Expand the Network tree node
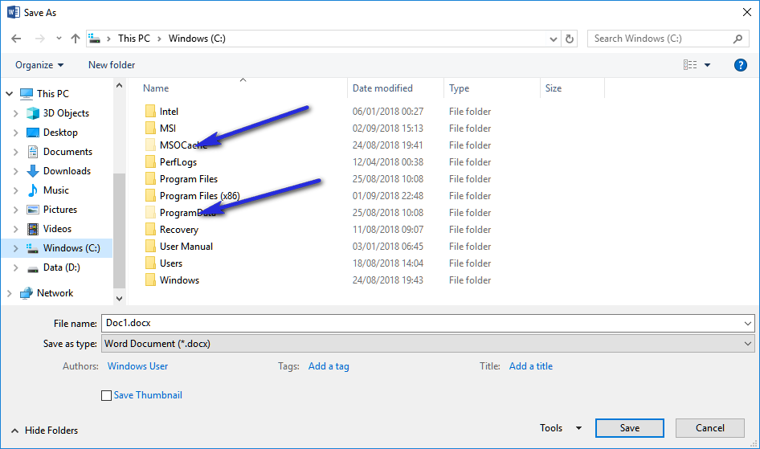Viewport: 760px width, 449px height. 9,293
